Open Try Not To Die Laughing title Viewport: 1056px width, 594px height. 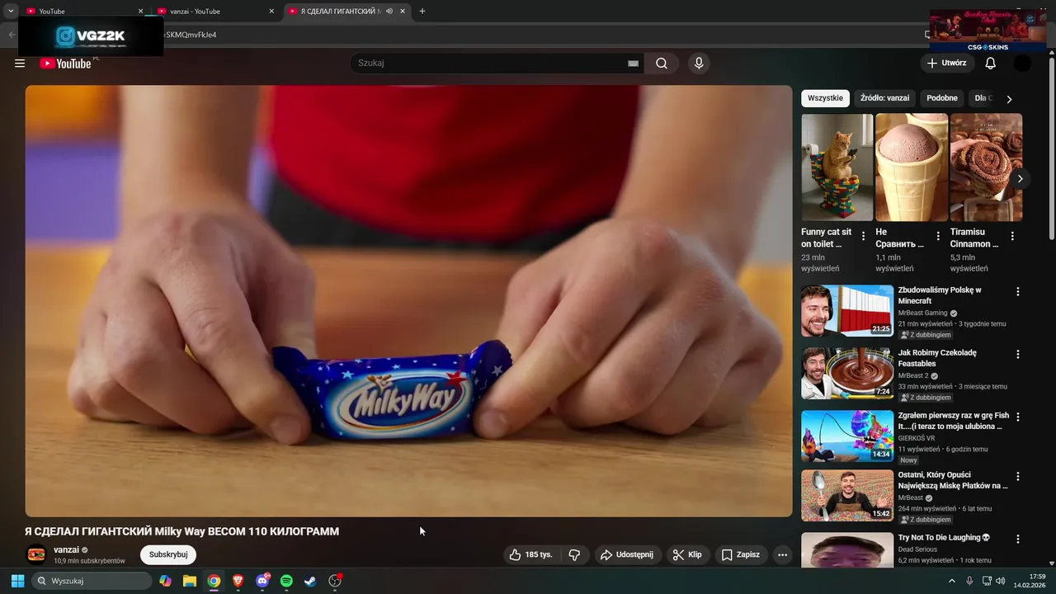(x=945, y=538)
